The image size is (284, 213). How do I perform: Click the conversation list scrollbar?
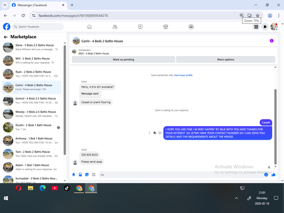[65, 100]
